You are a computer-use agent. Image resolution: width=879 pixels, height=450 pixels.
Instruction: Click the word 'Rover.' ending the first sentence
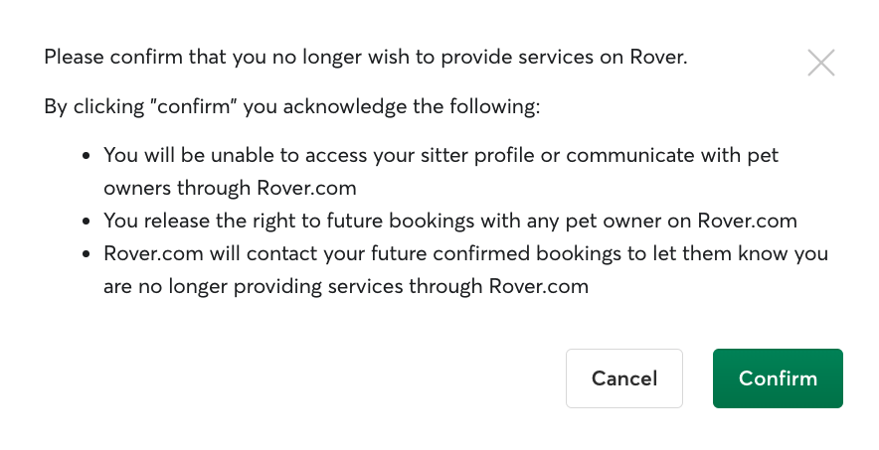(x=658, y=57)
